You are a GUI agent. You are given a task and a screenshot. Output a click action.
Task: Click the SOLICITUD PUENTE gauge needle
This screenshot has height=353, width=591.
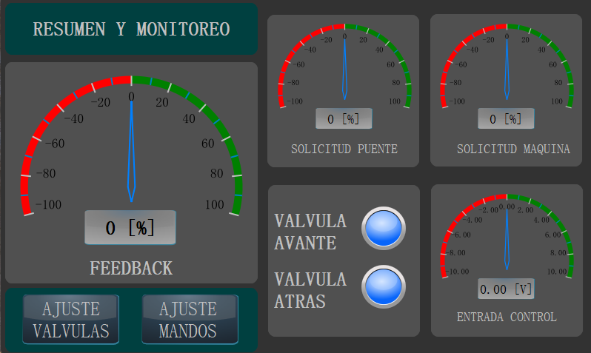344,68
